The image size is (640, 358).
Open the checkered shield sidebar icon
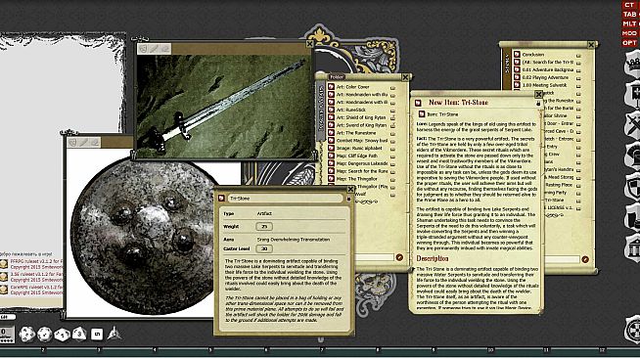click(x=633, y=186)
